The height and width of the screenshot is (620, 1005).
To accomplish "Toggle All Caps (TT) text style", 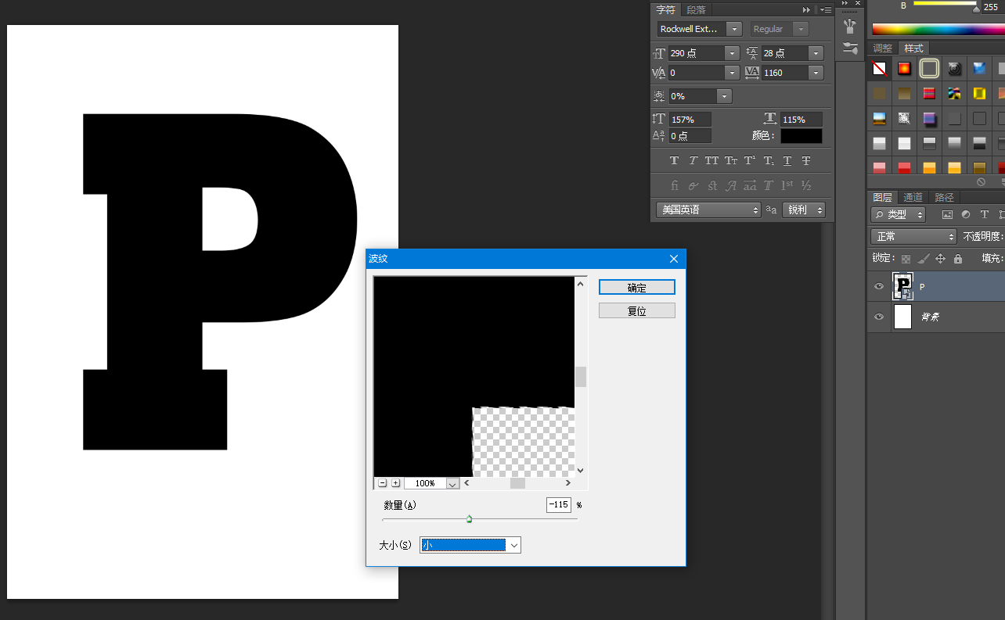I will pos(711,160).
